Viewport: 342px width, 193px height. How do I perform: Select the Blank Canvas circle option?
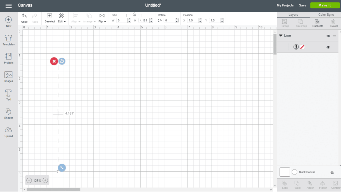[x=294, y=172]
